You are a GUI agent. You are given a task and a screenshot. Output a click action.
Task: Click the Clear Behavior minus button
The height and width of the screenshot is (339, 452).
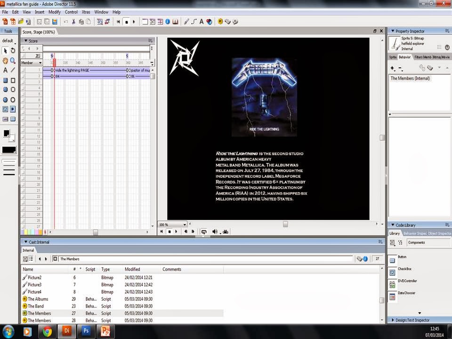click(x=401, y=68)
